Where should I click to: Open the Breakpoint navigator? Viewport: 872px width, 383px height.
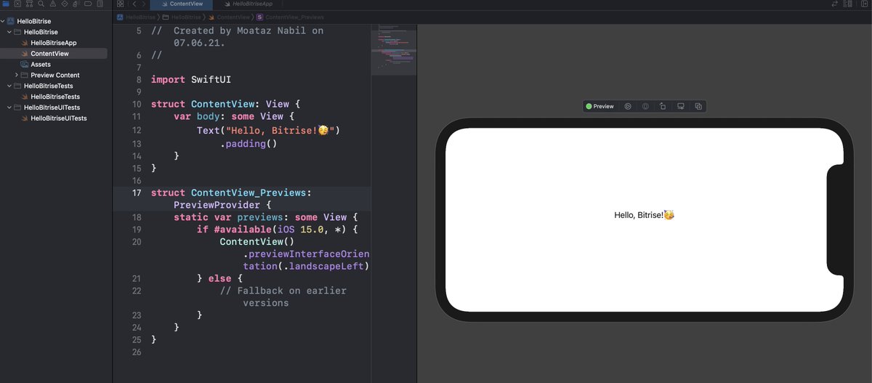(x=87, y=4)
